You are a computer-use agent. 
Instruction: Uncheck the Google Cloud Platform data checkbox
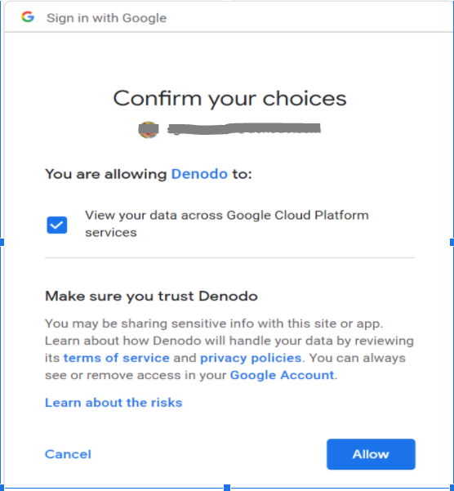tap(57, 225)
